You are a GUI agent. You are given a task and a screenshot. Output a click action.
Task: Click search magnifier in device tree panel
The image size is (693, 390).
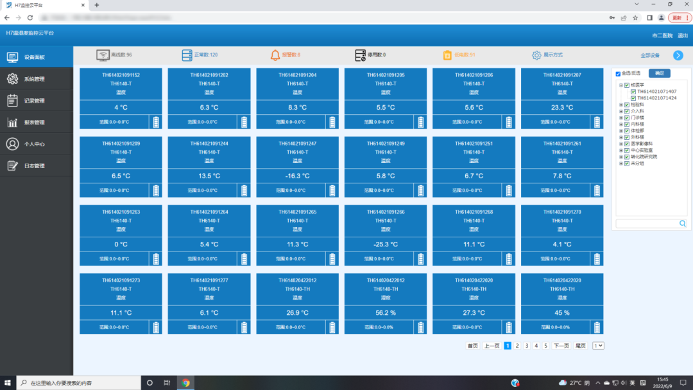[682, 223]
